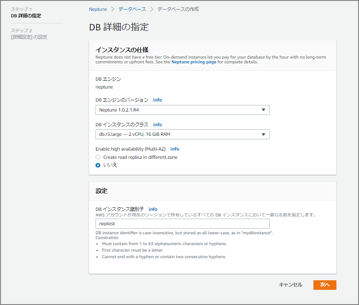Jump to step 2 [詳細設定] の設定
This screenshot has width=359, height=305.
point(29,37)
